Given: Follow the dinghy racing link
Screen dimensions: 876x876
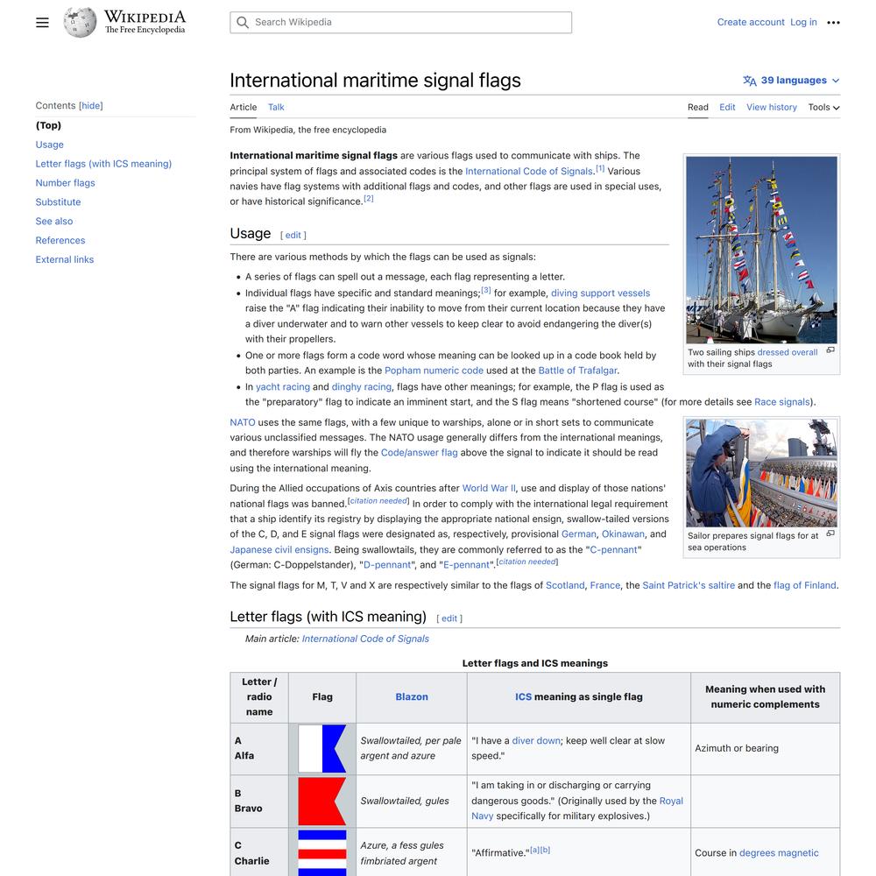Looking at the screenshot, I should click(362, 386).
